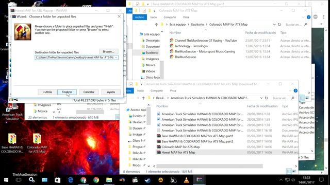
Task: Toggle item checkbox in the Colorado MAP window title bar
Action: [144, 10]
